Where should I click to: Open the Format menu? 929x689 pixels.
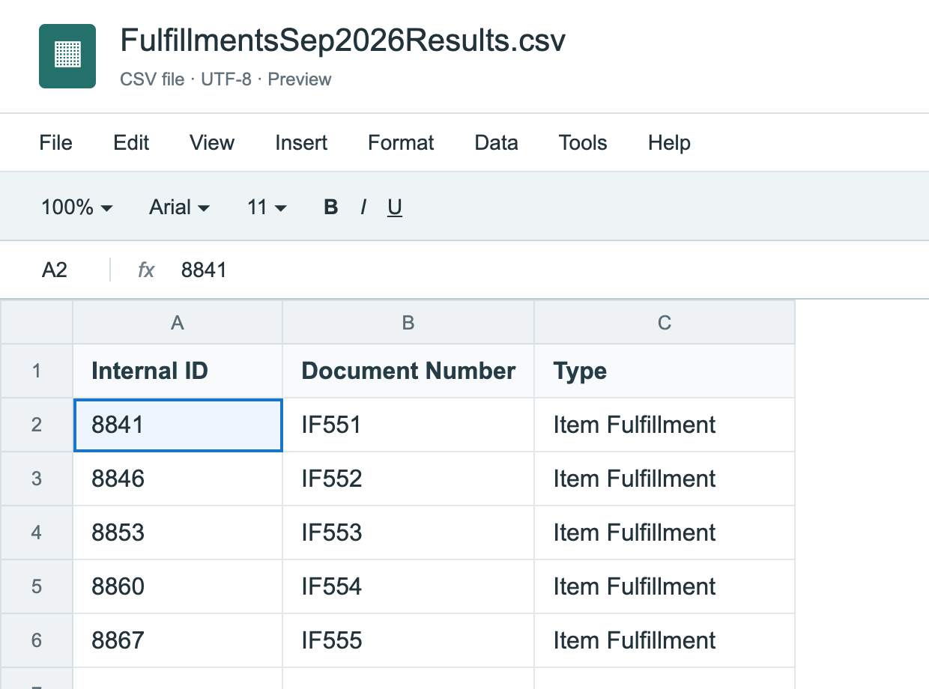pyautogui.click(x=401, y=142)
